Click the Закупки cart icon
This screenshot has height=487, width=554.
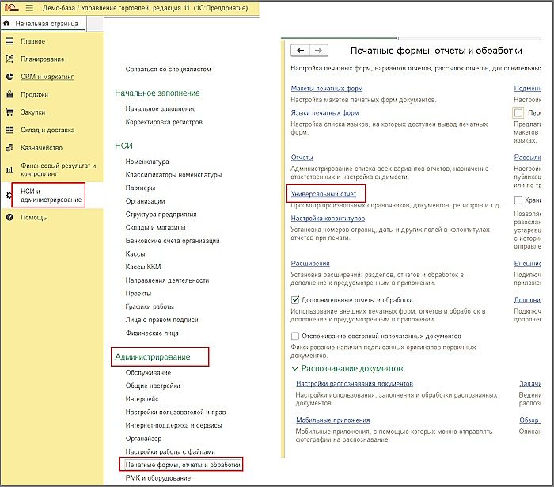pyautogui.click(x=9, y=112)
